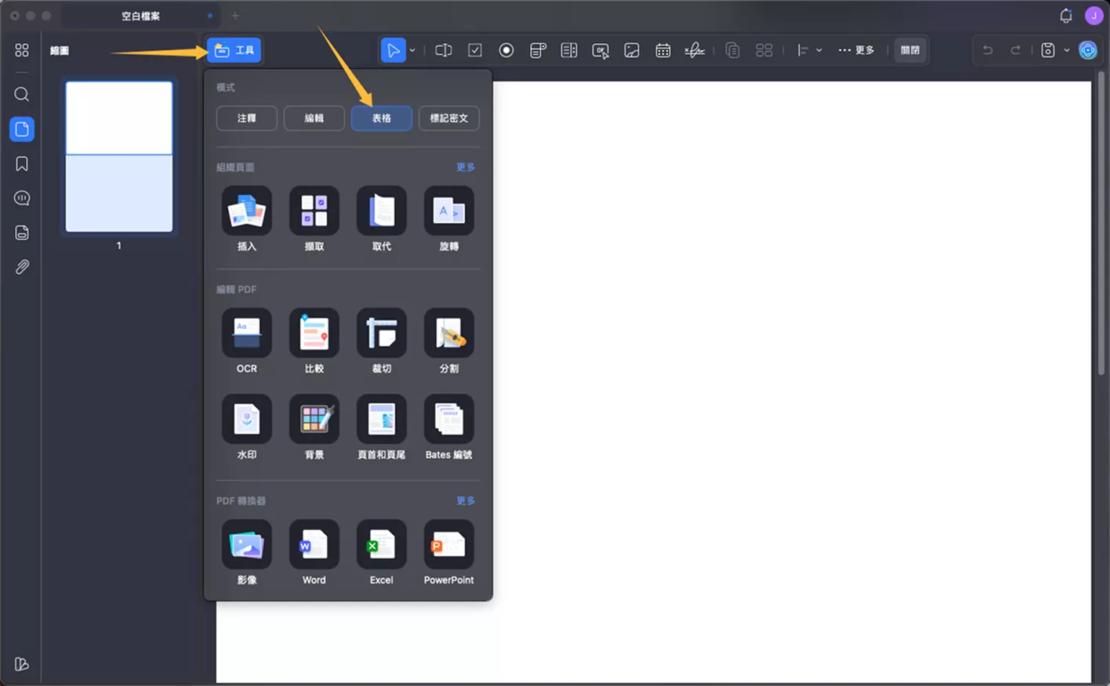Open the 取代 replace pages tool
Image resolution: width=1110 pixels, height=686 pixels.
tap(382, 218)
